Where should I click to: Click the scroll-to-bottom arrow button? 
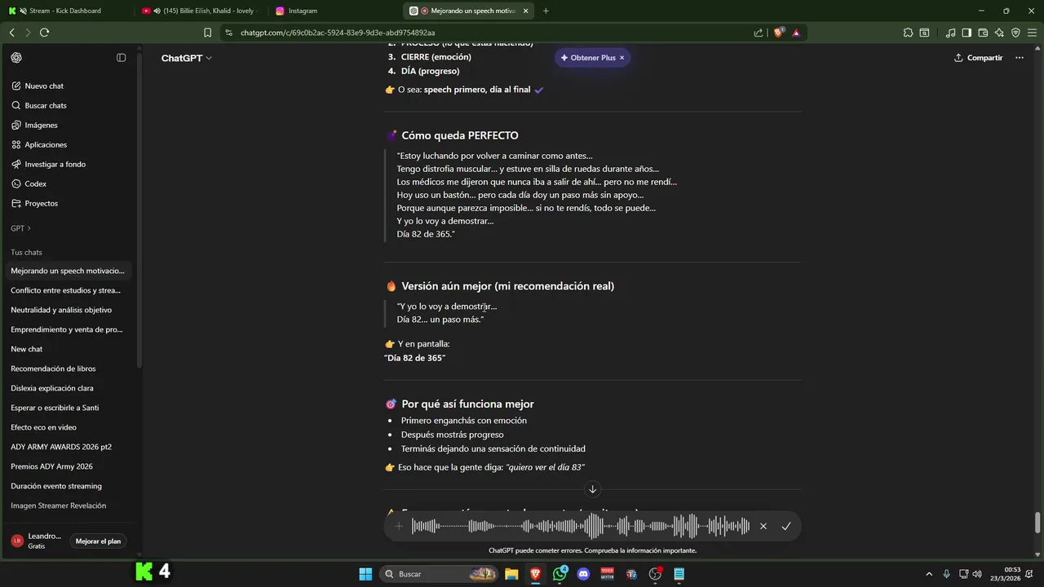click(593, 489)
